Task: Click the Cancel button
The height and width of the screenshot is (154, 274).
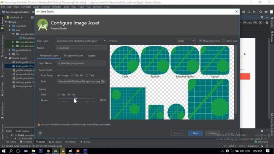Action: [212, 133]
